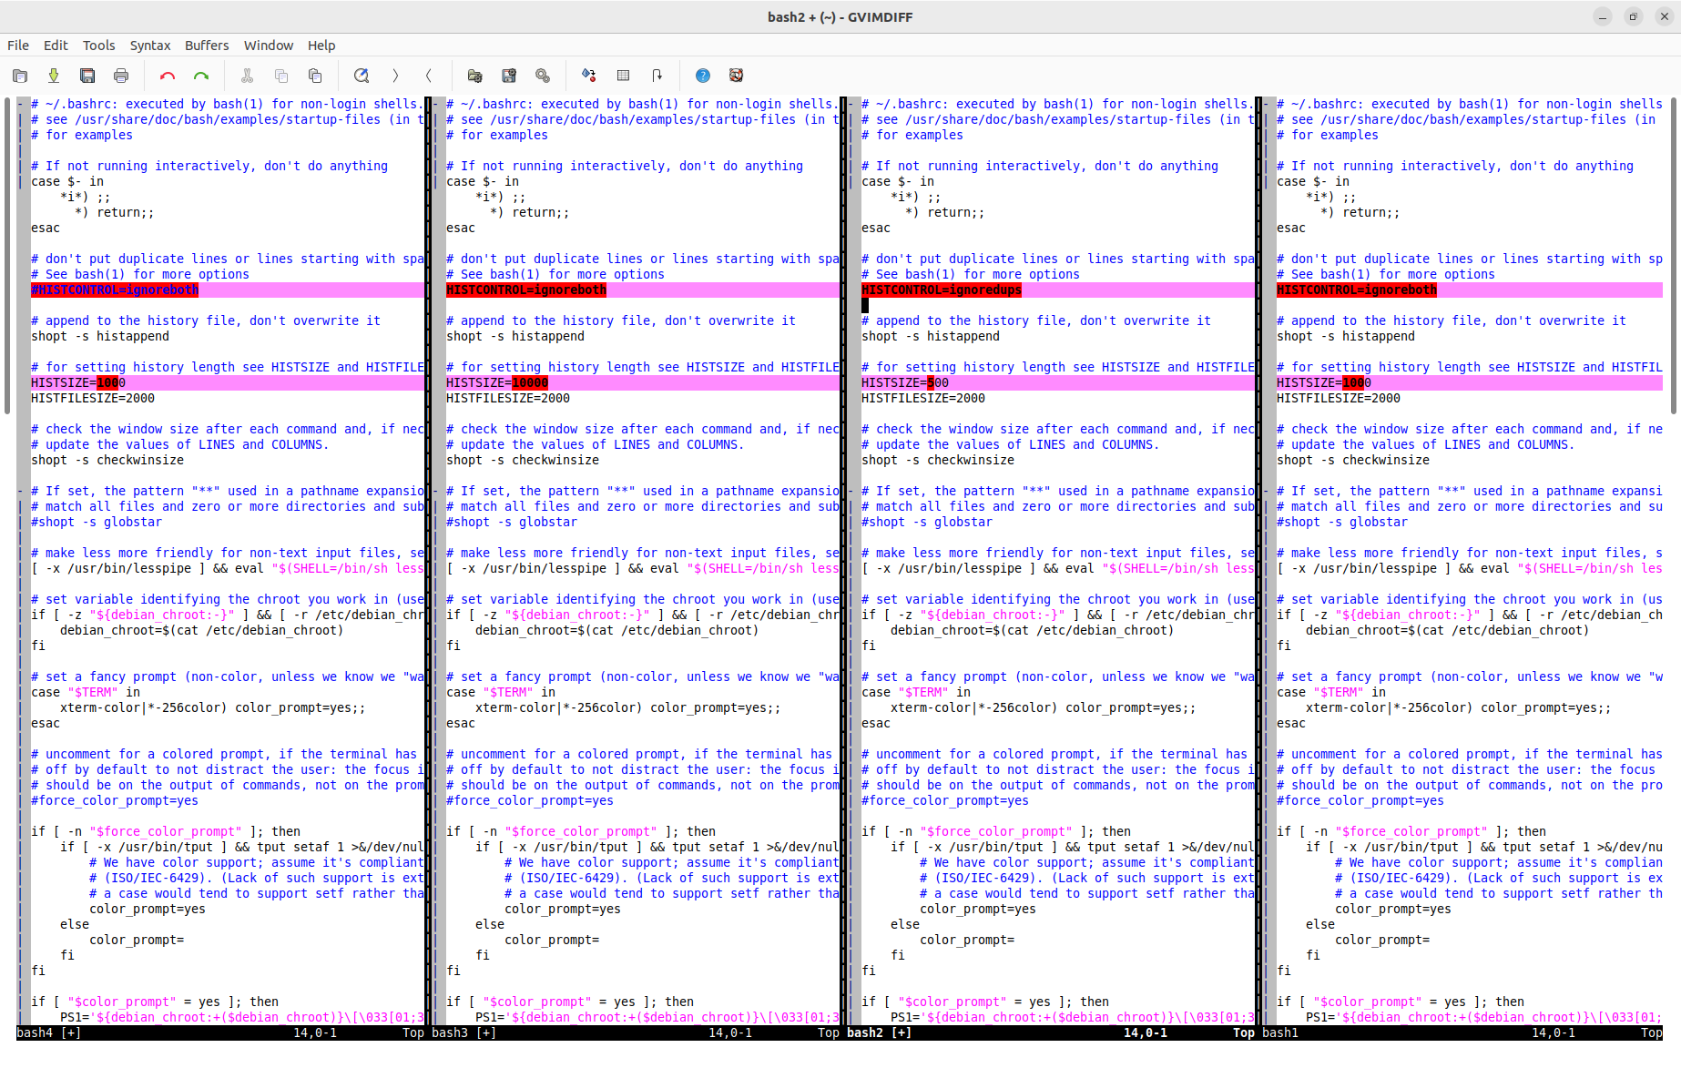Collapse the fold at the top of bash4
Image resolution: width=1681 pixels, height=1068 pixels.
[x=21, y=105]
